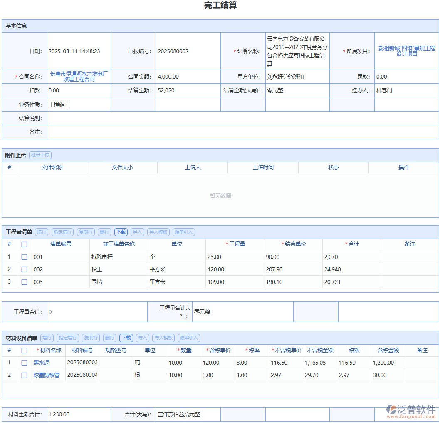The width and height of the screenshot is (440, 423).
Task: Click 下载 in the 材料设备清单 toolbar
Action: 126,338
